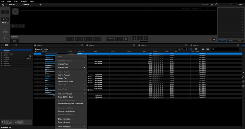Open the PLAYER A selector dropdown
Viewport: 245px width, 129px height.
(x=183, y=49)
